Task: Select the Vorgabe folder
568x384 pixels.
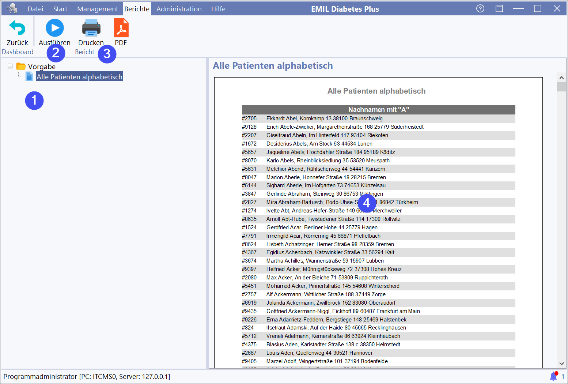Action: 41,67
